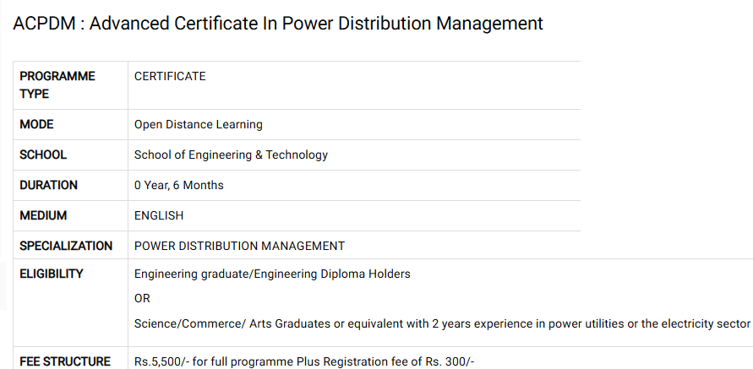Select the FEE STRUCTURE row label
The image size is (753, 369).
coord(65,361)
